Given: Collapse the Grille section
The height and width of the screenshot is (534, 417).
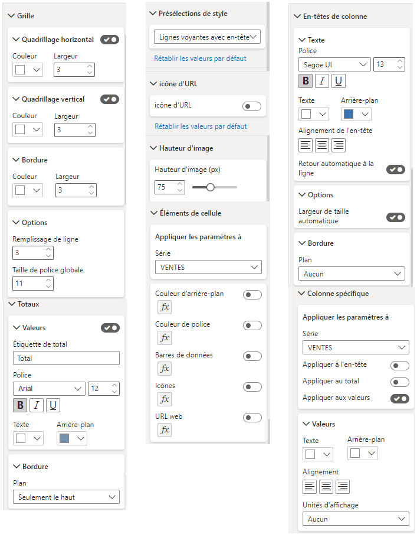Looking at the screenshot, I should point(12,16).
